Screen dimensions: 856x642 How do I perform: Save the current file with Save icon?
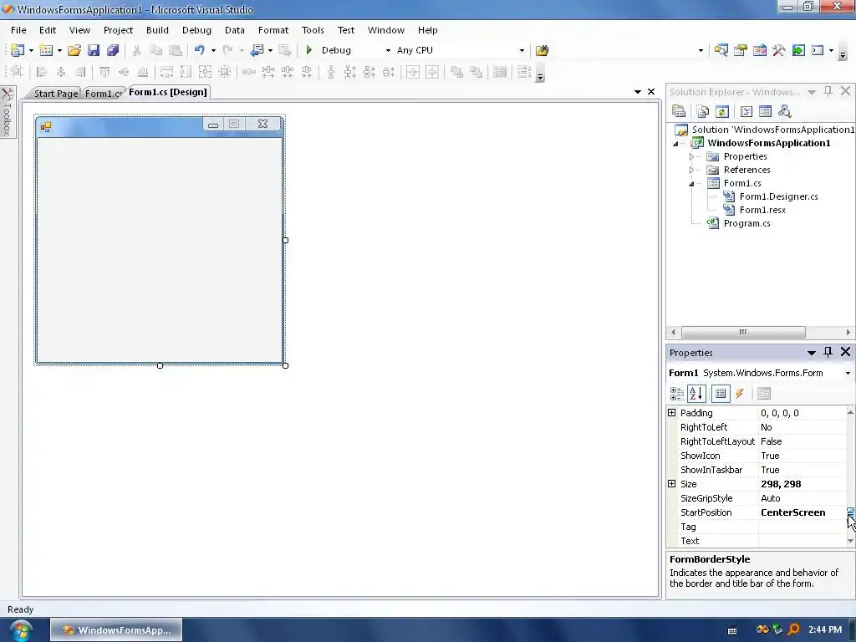[94, 50]
